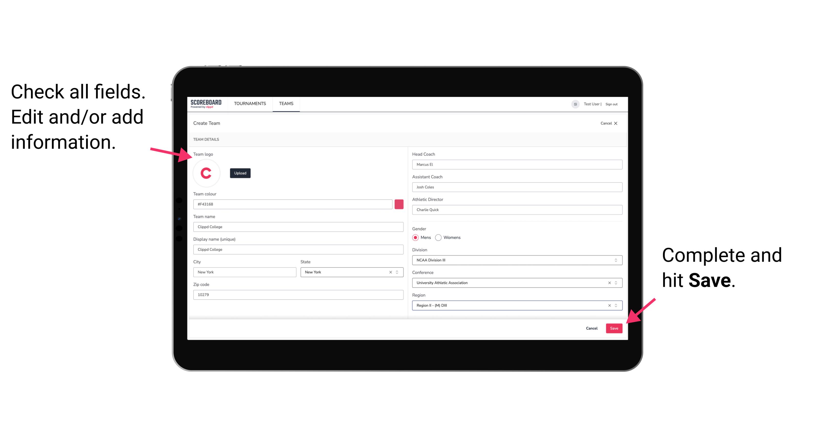
Task: Click the Sign out icon/link
Action: coord(610,104)
